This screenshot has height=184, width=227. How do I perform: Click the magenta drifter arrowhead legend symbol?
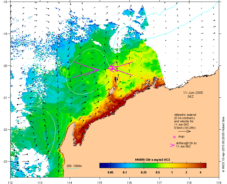pyautogui.click(x=172, y=145)
